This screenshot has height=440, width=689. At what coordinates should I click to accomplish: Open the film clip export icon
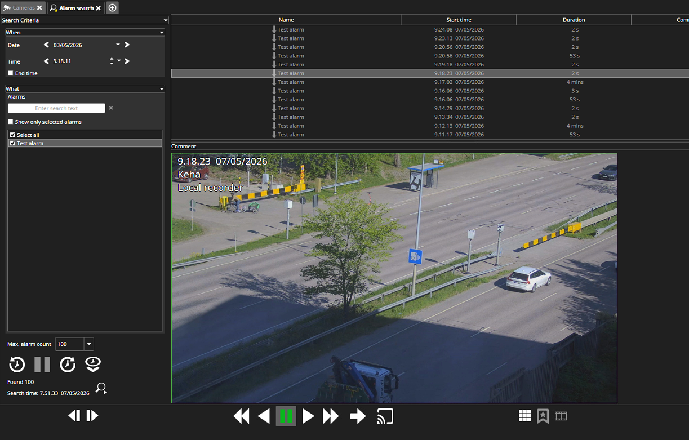point(561,416)
